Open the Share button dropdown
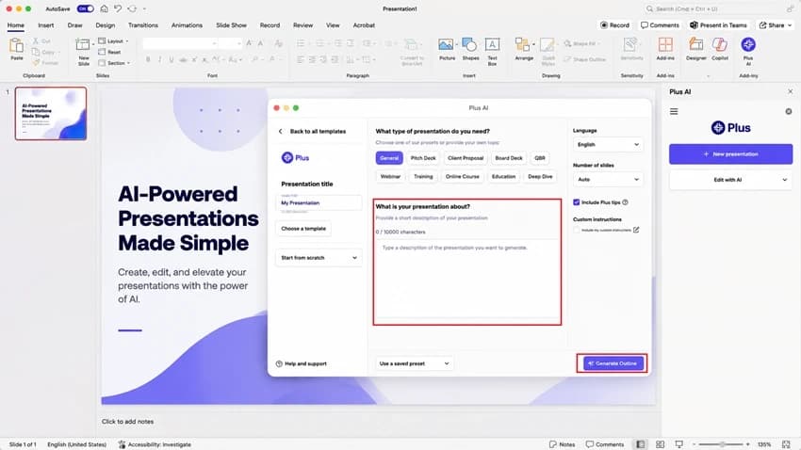801x450 pixels. 776,25
